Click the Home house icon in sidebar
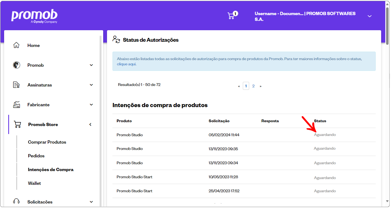Viewport: 391px width, 209px height. [x=16, y=45]
